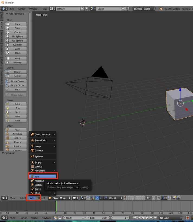Expand the Group Instance submenu
Image resolution: width=193 pixels, height=222 pixels.
(43, 134)
